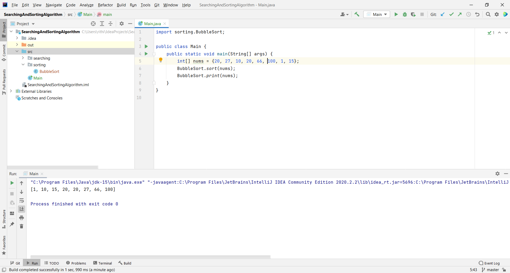The height and width of the screenshot is (273, 510).
Task: Toggle Pull Requests side tab
Action: click(x=4, y=82)
